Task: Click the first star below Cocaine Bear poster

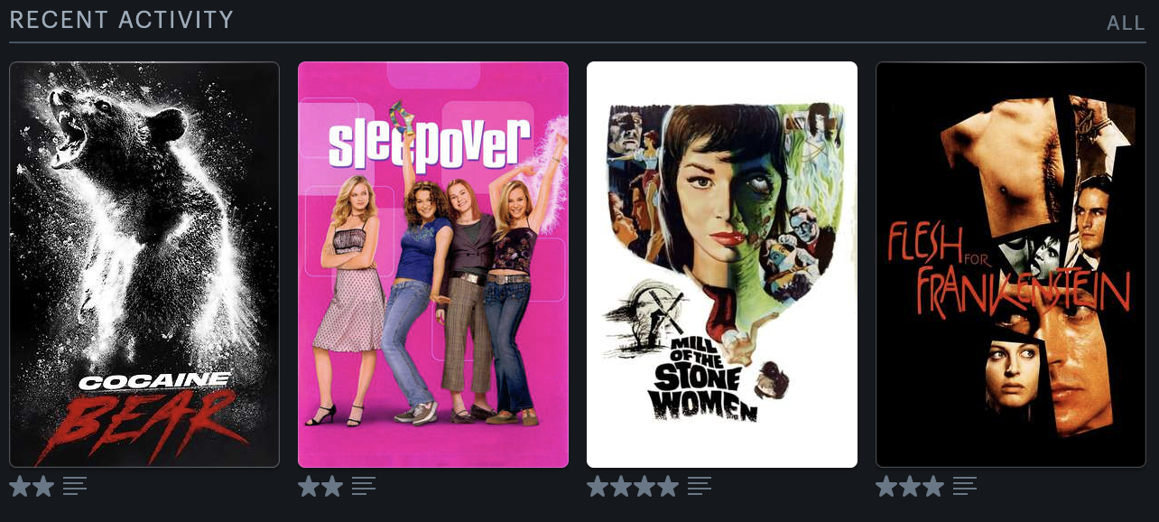Action: [21, 487]
